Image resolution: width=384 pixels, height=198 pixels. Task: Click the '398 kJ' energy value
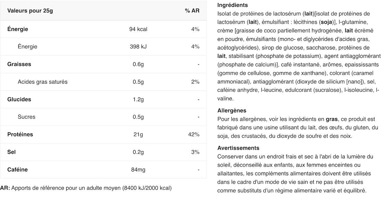click(138, 47)
